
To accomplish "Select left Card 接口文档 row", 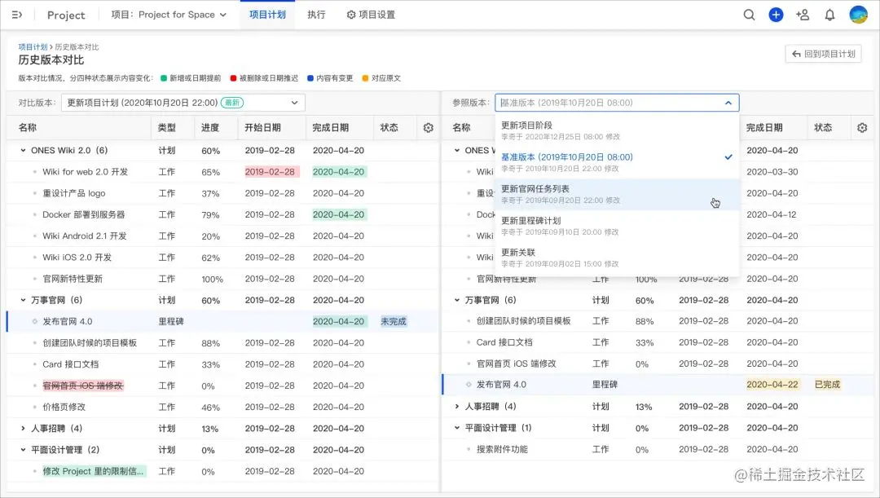I will (x=222, y=364).
